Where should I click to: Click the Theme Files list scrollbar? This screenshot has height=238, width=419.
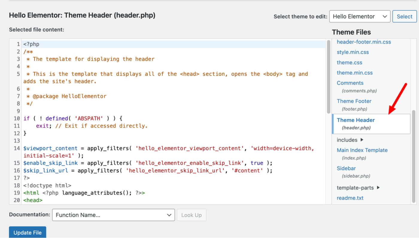click(x=414, y=156)
